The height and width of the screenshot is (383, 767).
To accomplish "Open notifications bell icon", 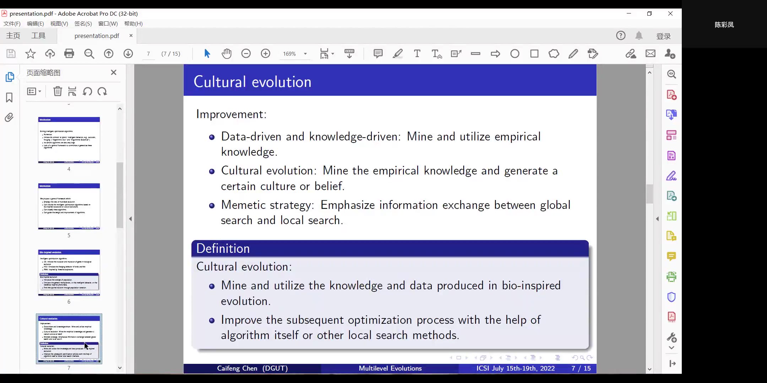I will click(x=639, y=35).
